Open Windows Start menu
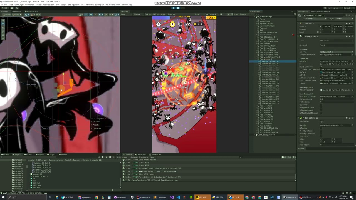 tap(3, 197)
